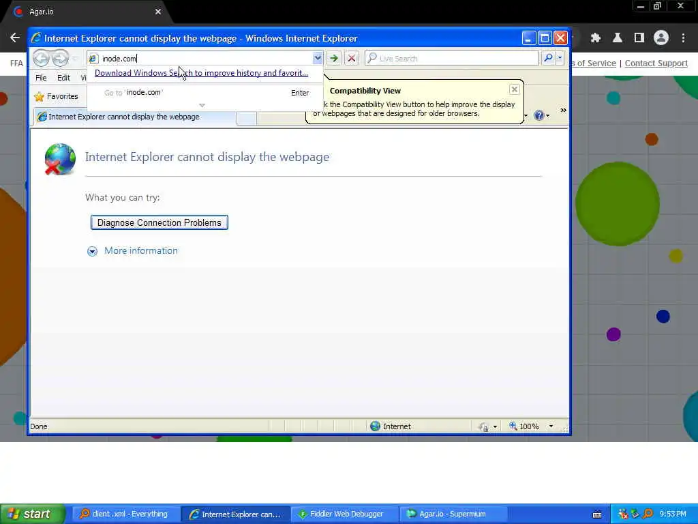Click the Live Search input box
The image size is (698, 524).
(x=452, y=59)
